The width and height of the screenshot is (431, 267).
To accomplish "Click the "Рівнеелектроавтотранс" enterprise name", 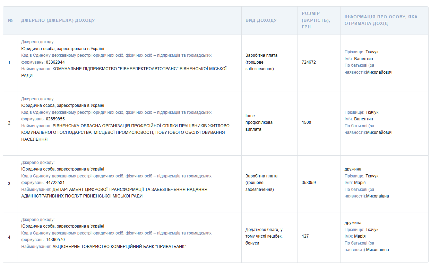I will 139,69.
